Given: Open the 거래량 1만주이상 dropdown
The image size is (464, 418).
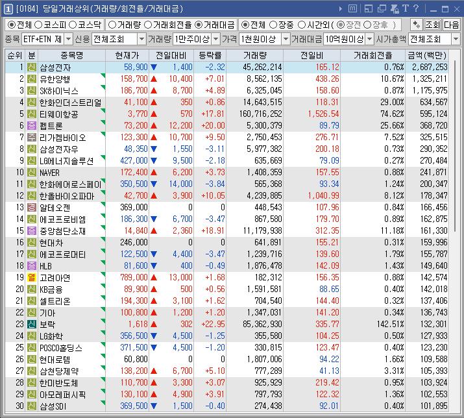Looking at the screenshot, I should coord(216,39).
